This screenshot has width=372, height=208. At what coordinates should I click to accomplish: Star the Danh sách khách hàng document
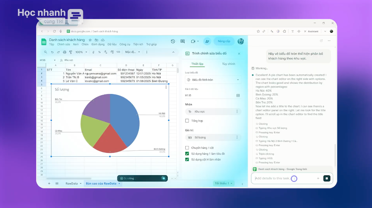click(x=90, y=40)
